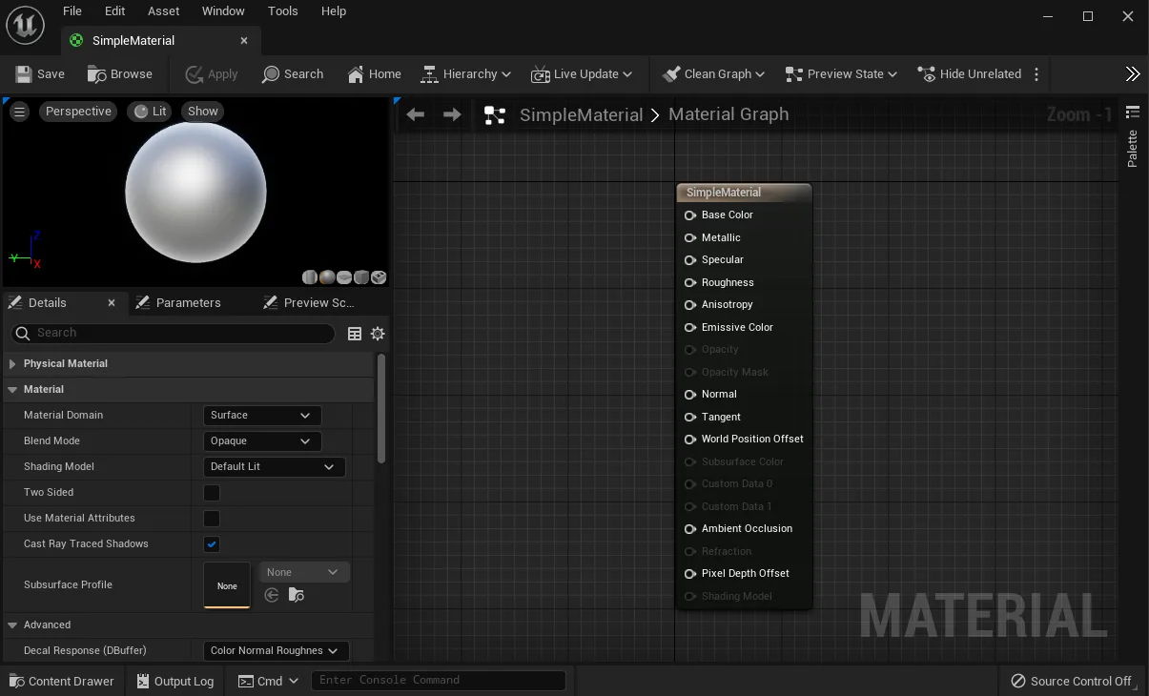Open Details panel settings gear

pyautogui.click(x=378, y=334)
